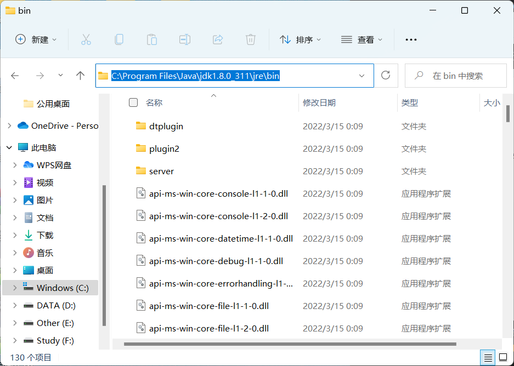Open the 新建 dropdown

(35, 39)
